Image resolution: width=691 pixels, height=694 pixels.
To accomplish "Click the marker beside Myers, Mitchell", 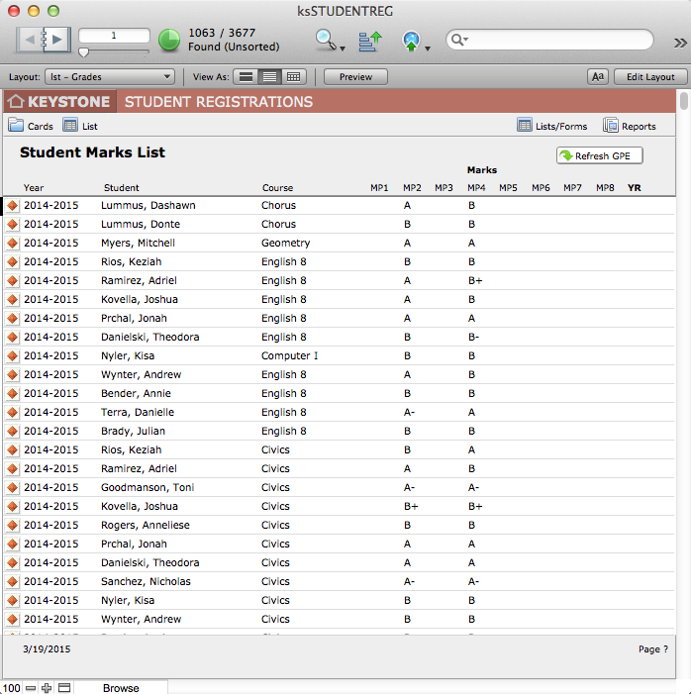I will click(13, 244).
